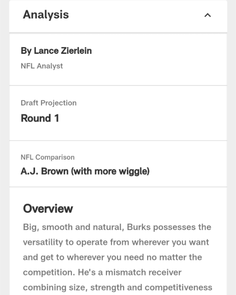Image resolution: width=236 pixels, height=295 pixels.
Task: Select the Round 1 projection value
Action: pyautogui.click(x=40, y=118)
